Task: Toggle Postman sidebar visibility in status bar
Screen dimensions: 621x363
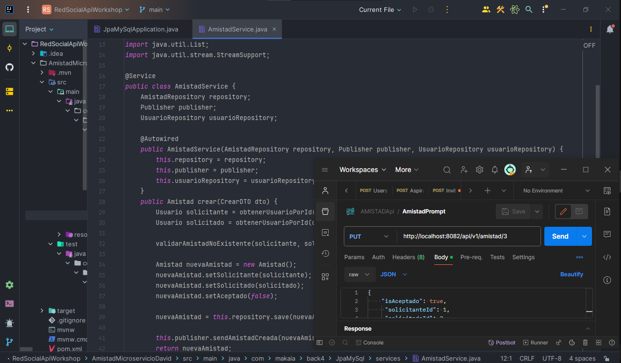Action: (320, 343)
